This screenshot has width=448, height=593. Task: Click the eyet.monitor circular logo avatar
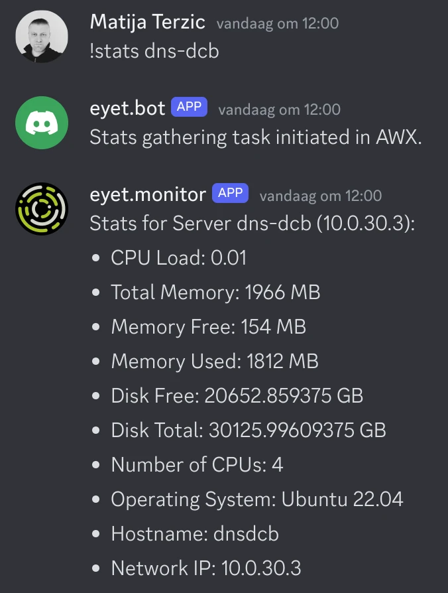pyautogui.click(x=42, y=209)
